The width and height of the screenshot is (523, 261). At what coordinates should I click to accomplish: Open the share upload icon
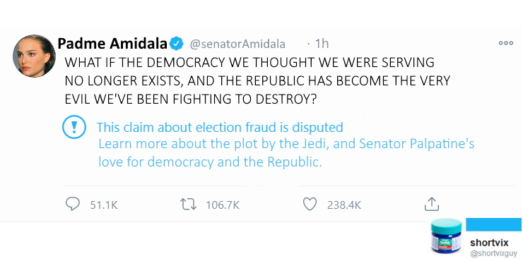[431, 204]
